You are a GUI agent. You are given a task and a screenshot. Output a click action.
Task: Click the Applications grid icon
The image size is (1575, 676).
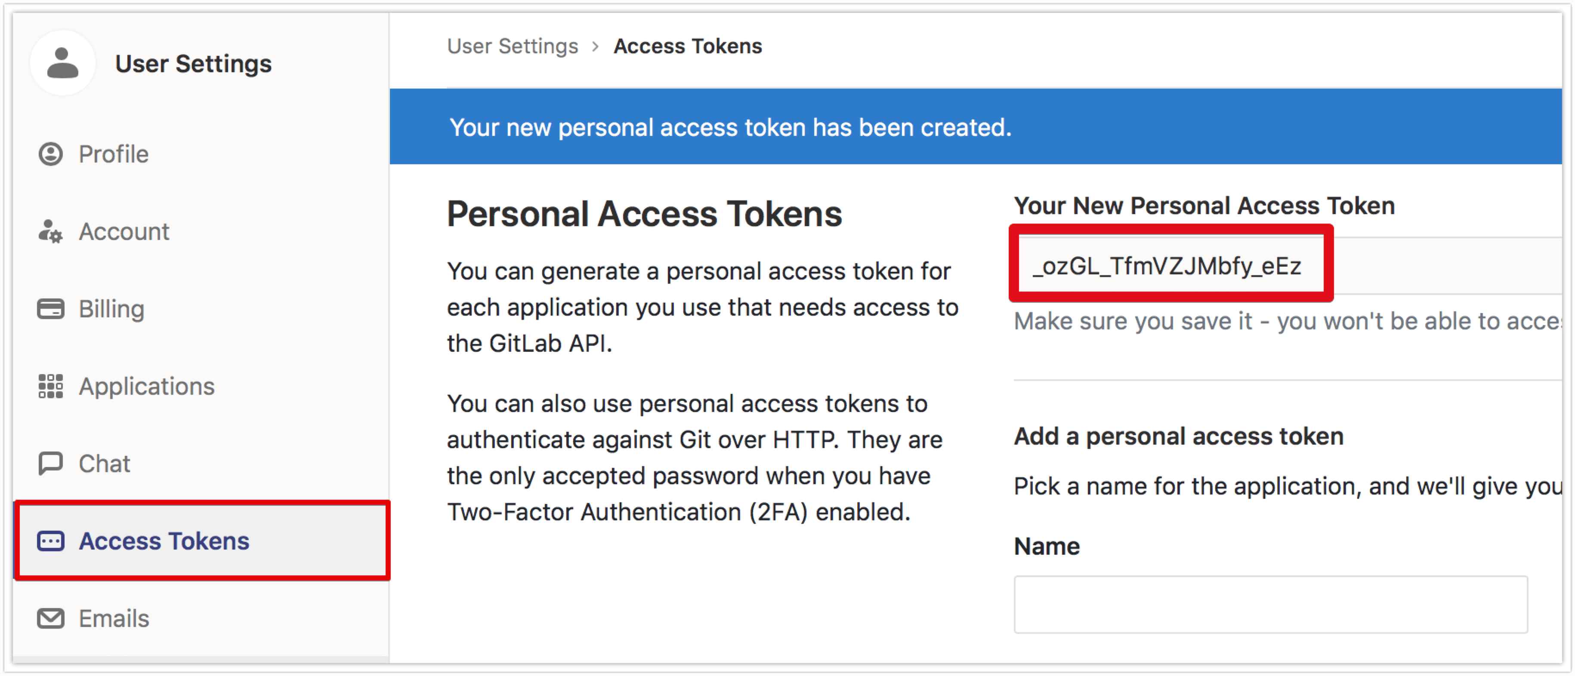(51, 386)
